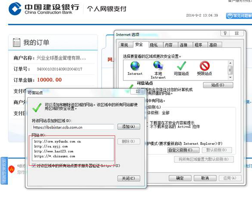Open the 连接 tab
Viewport: 252px width, 198px height.
pyautogui.click(x=183, y=45)
